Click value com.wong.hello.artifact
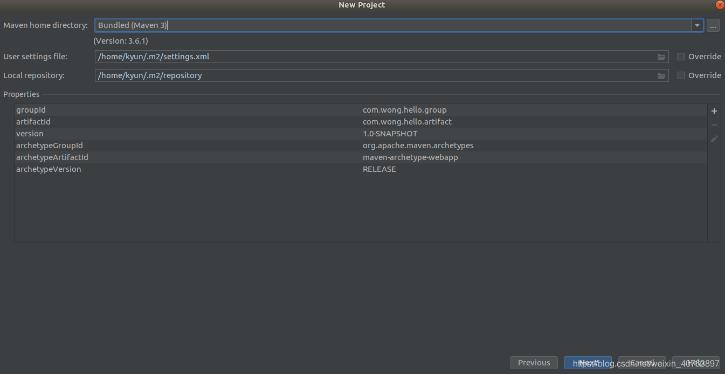This screenshot has height=374, width=725. (407, 122)
